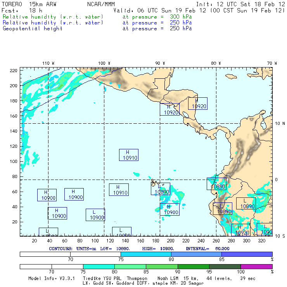Click the L 10890 marker by Galápagos islands
The height and width of the screenshot is (287, 287).
point(160,189)
